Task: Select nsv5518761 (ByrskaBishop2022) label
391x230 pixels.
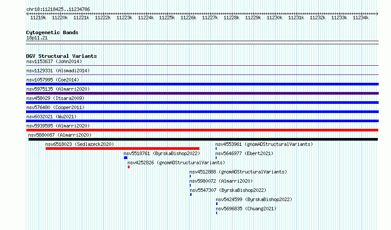Action: pyautogui.click(x=162, y=153)
